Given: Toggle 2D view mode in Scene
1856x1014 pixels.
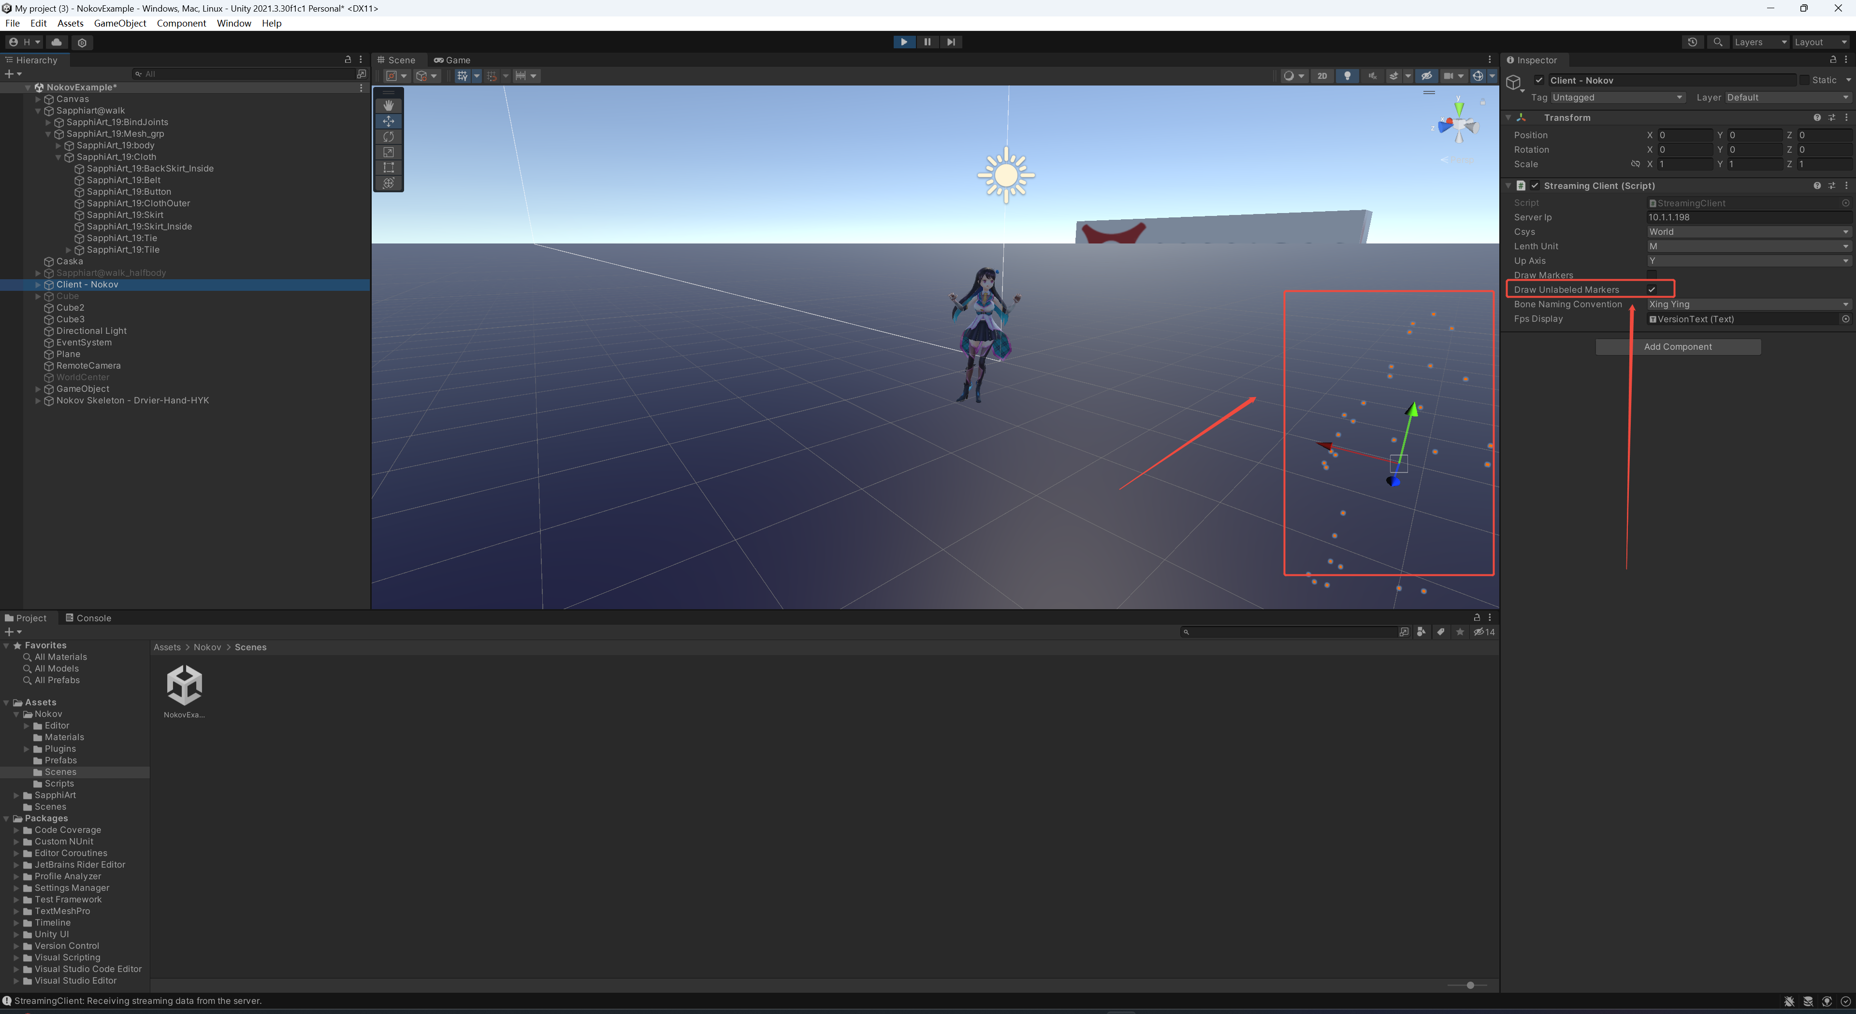Looking at the screenshot, I should coord(1322,76).
